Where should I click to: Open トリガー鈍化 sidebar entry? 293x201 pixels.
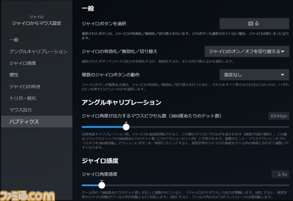pos(37,98)
